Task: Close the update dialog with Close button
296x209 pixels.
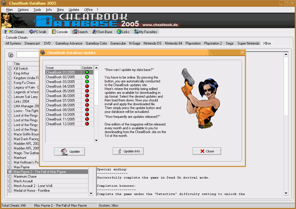Action: 207,151
